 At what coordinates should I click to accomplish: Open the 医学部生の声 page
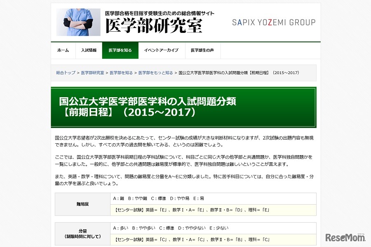pyautogui.click(x=203, y=50)
